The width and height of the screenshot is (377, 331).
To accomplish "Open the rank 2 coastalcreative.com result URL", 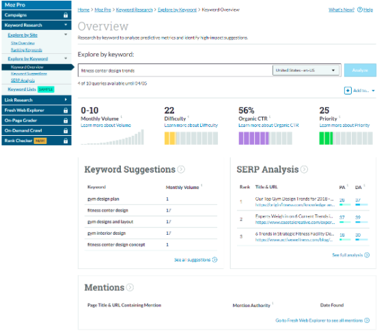I will [295, 222].
